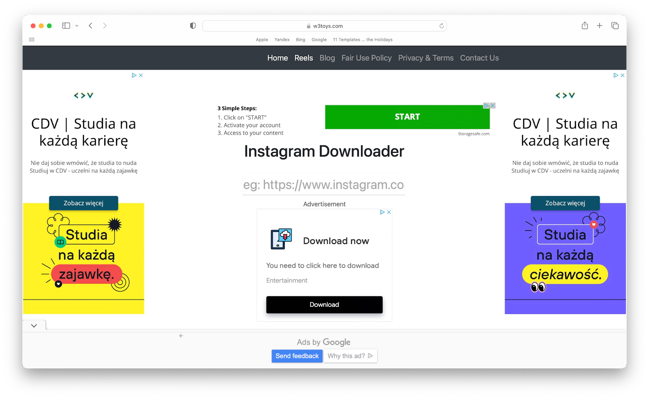
Task: Click the left CDV logo
Action: (84, 96)
